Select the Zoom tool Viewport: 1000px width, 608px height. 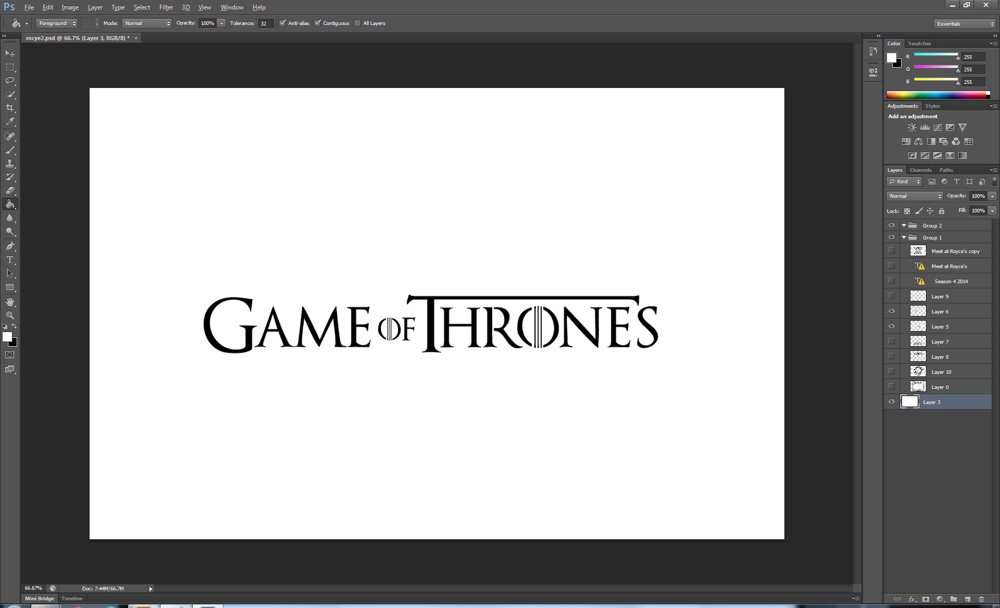coord(10,315)
